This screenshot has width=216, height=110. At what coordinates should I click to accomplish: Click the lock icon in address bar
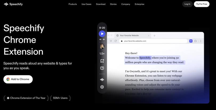point(122,41)
